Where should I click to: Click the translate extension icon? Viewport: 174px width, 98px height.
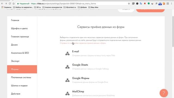tap(141, 4)
